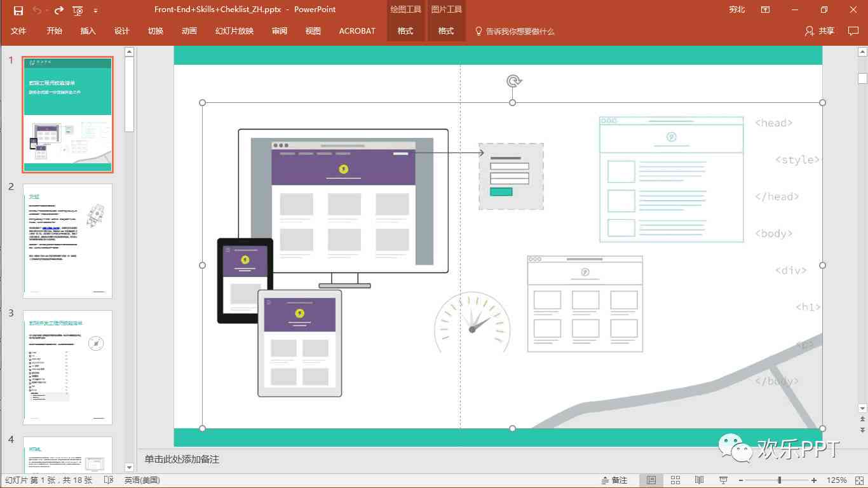Click main editor scroll up arrow
Viewport: 868px width, 488px height.
862,51
